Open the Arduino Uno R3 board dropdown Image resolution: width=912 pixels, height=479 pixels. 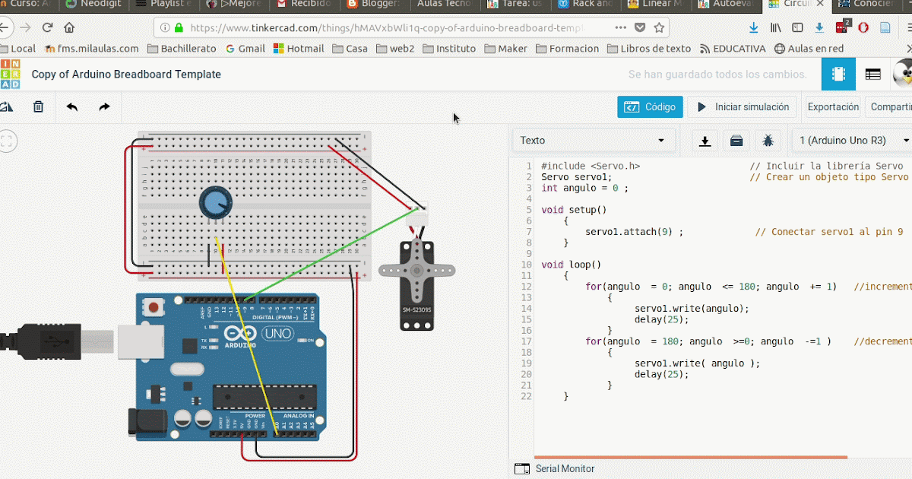click(x=851, y=141)
